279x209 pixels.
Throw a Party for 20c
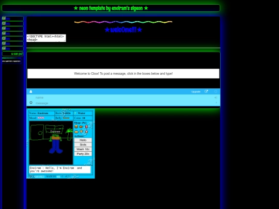[83, 154]
